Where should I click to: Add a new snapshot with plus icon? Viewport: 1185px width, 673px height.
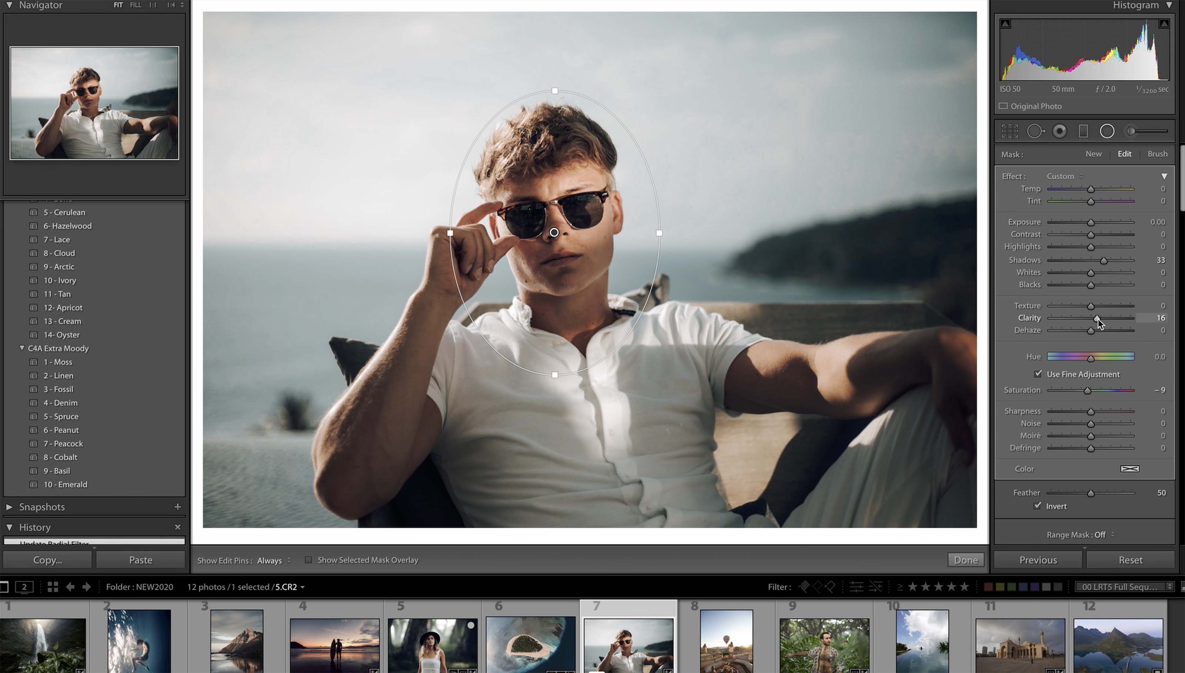click(x=177, y=507)
